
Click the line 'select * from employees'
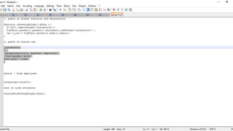20,74
